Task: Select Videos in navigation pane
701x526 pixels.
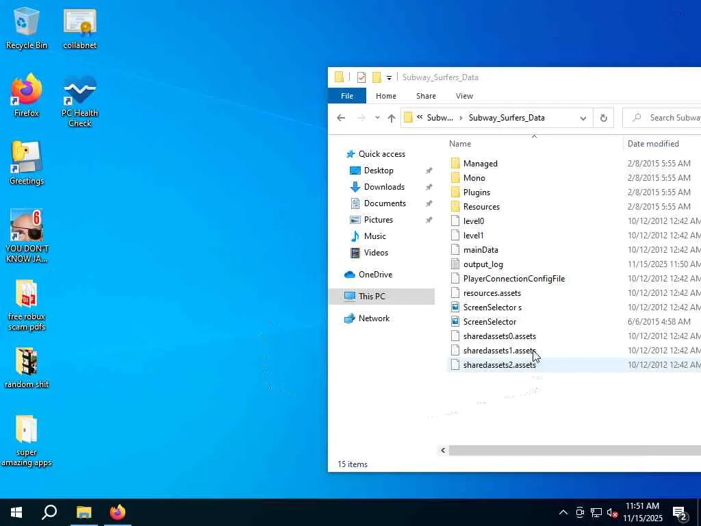Action: 376,253
